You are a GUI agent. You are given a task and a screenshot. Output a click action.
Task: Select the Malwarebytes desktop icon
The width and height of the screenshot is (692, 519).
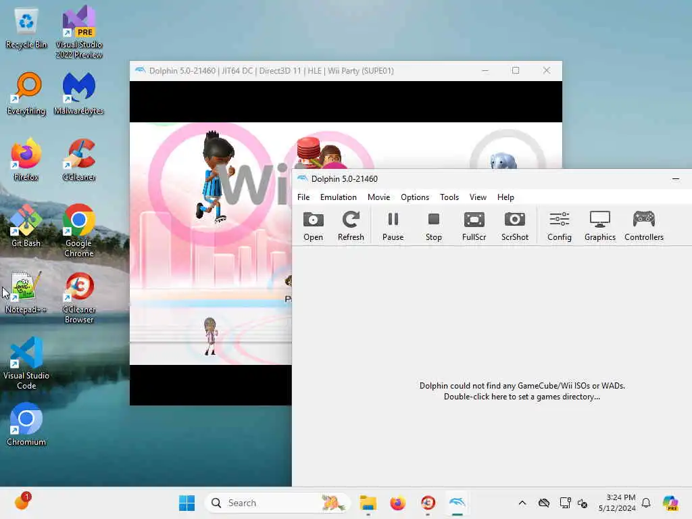point(78,94)
